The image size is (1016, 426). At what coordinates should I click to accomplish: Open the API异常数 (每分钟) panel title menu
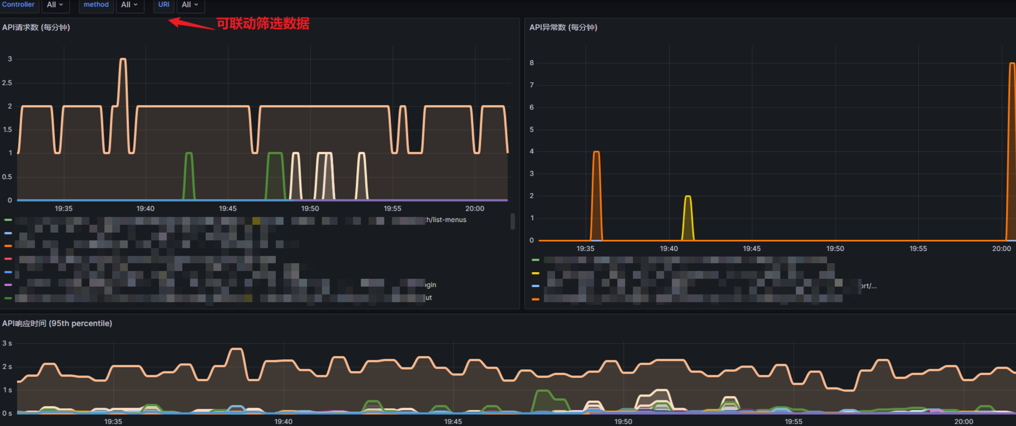coord(563,27)
